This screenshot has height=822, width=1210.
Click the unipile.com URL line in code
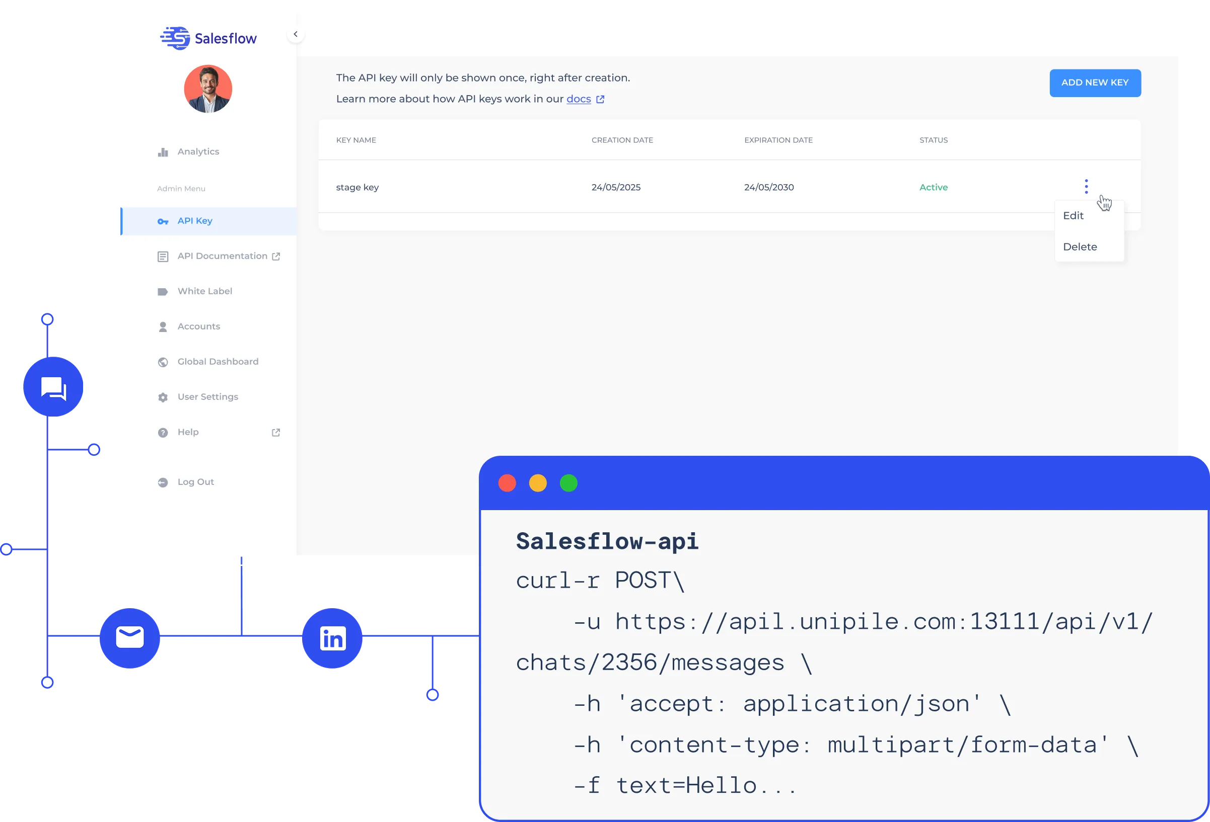(x=863, y=622)
